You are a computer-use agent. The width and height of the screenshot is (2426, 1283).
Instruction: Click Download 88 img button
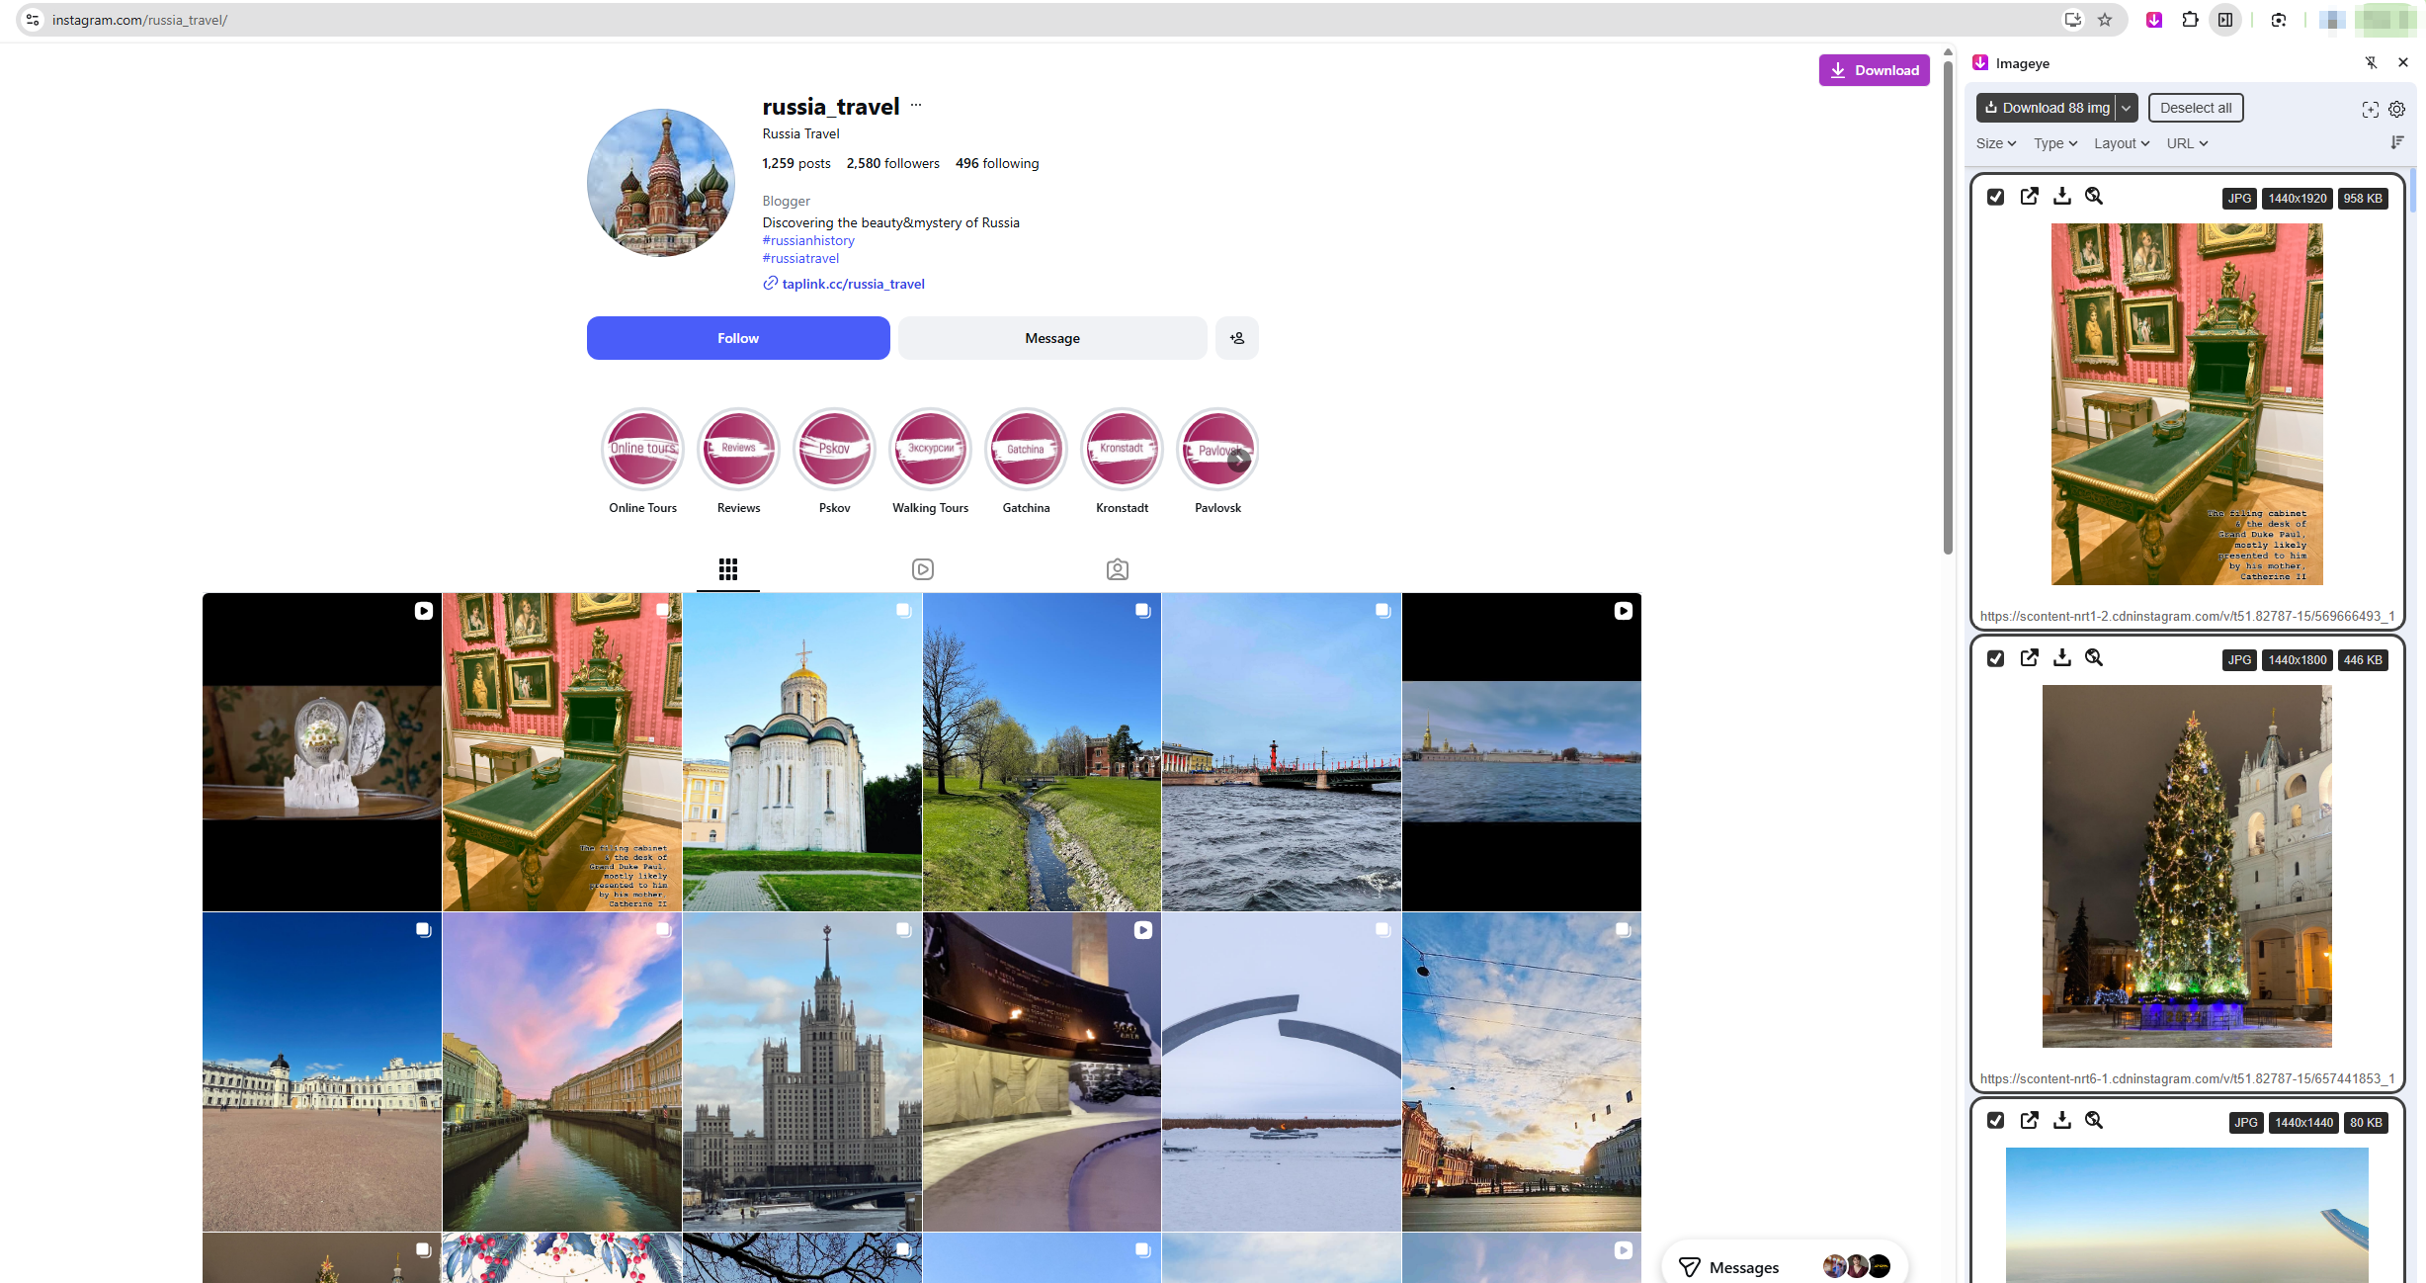pos(2046,108)
